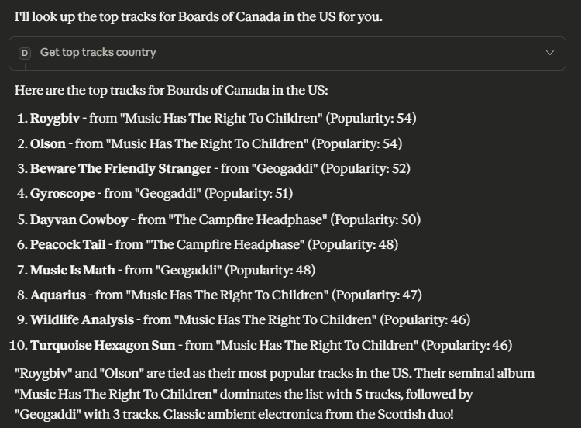The image size is (581, 428).
Task: Click the Roygbiv track name
Action: click(54, 119)
